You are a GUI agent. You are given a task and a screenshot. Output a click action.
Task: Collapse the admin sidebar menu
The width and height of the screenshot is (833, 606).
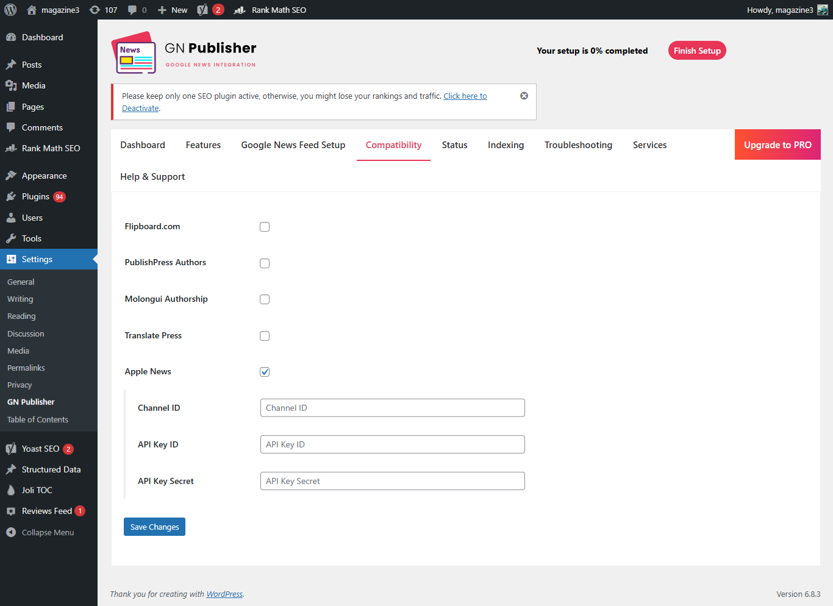tap(49, 532)
